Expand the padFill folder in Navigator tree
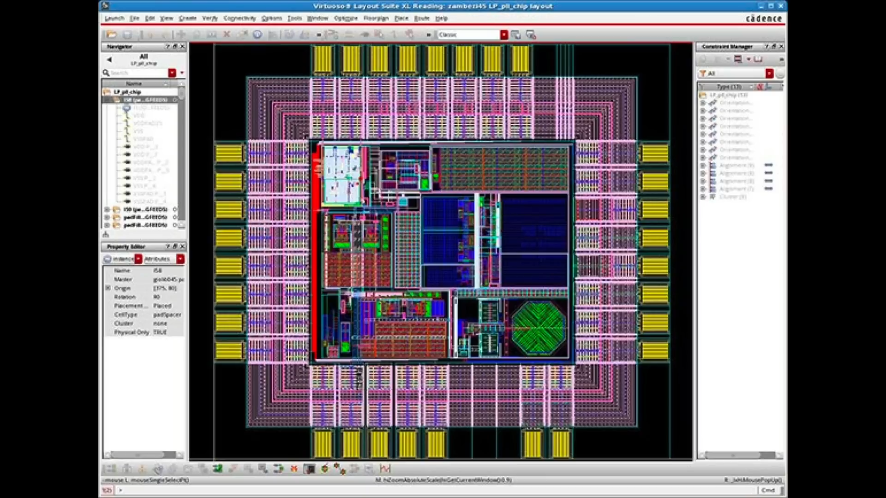The width and height of the screenshot is (886, 498). tap(107, 217)
